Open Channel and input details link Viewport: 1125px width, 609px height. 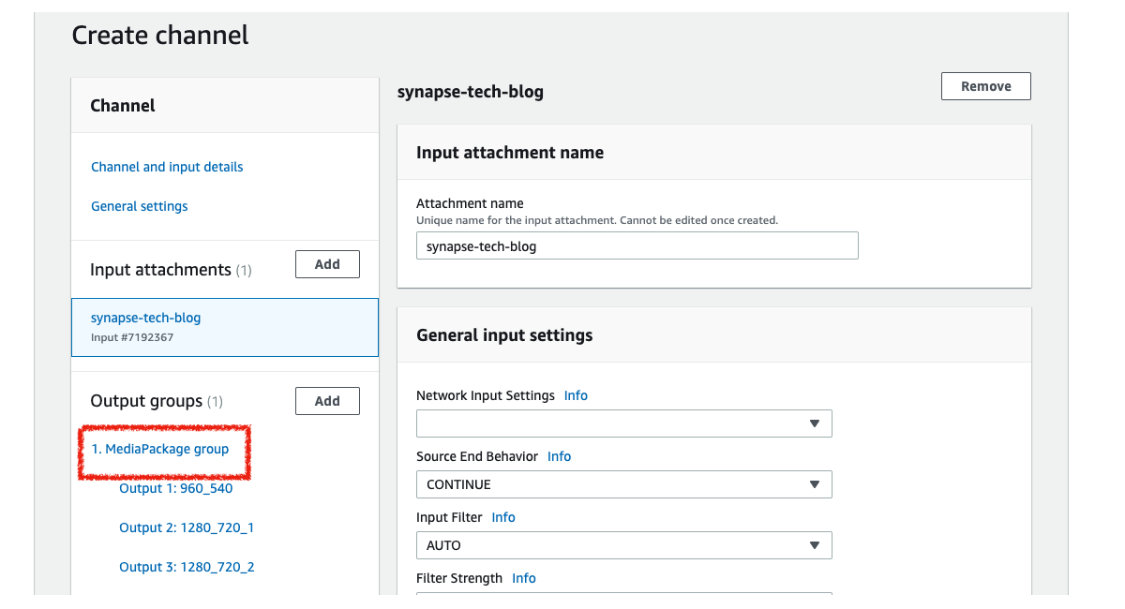[167, 167]
